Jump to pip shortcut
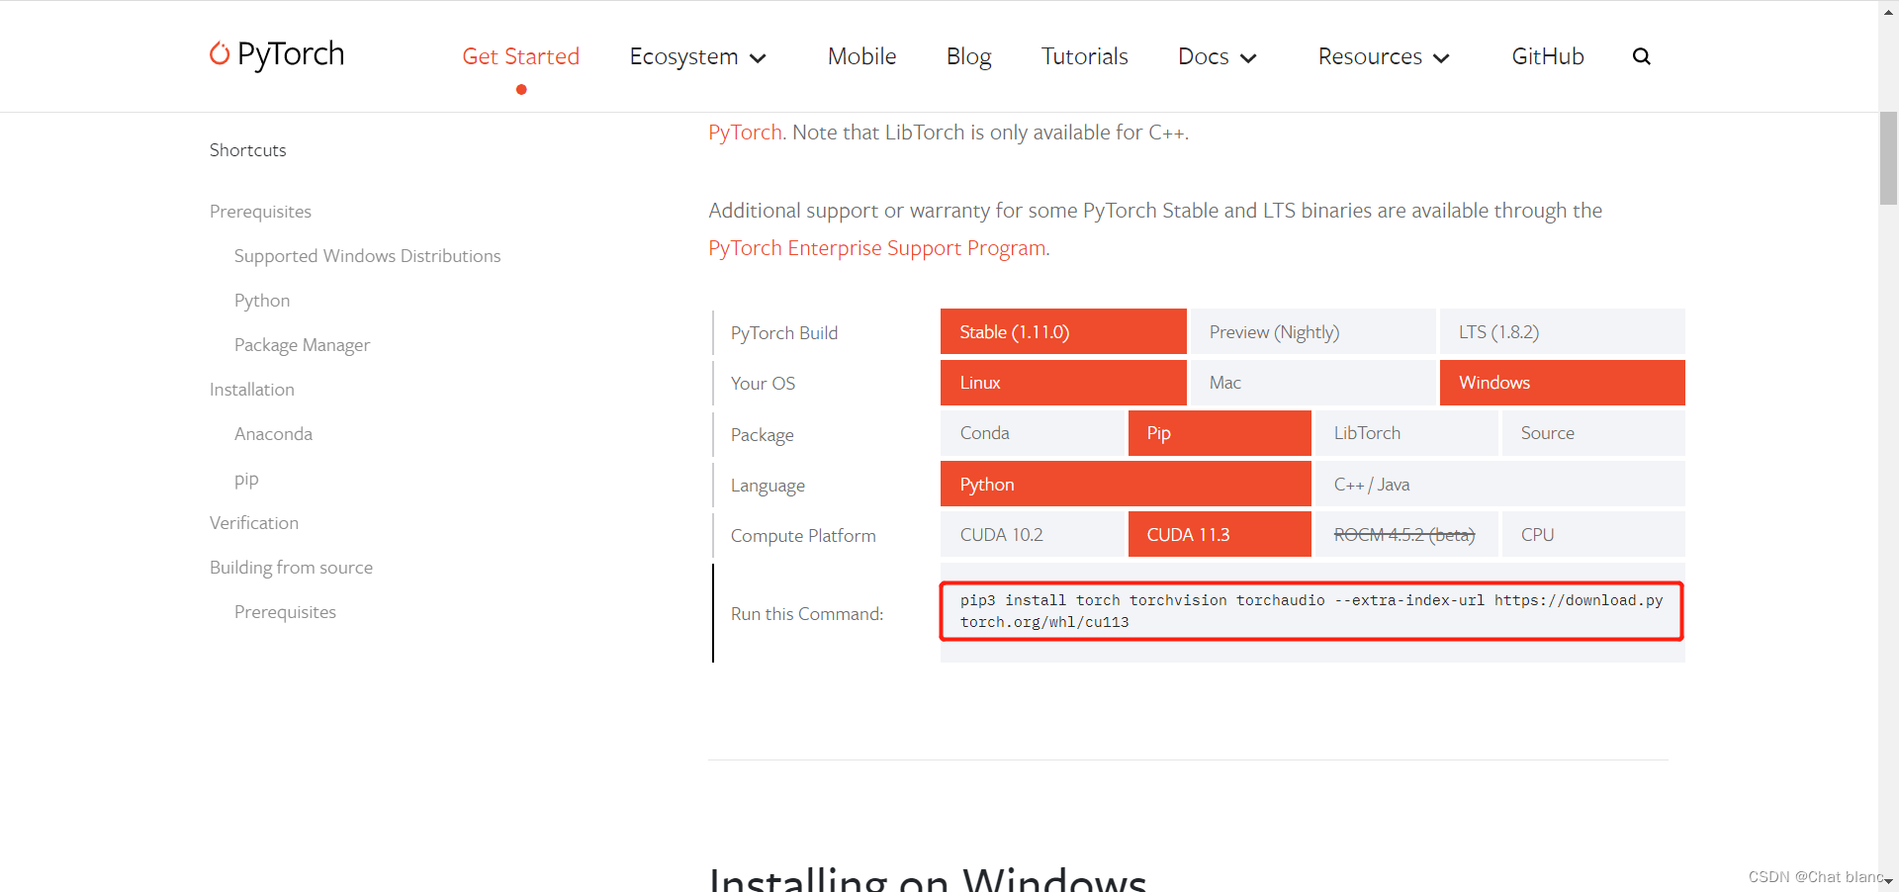Screen dimensions: 1899x892 [x=246, y=479]
